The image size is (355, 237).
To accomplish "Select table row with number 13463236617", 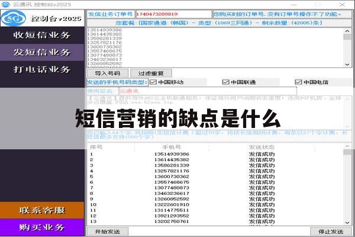I will click(215, 194).
